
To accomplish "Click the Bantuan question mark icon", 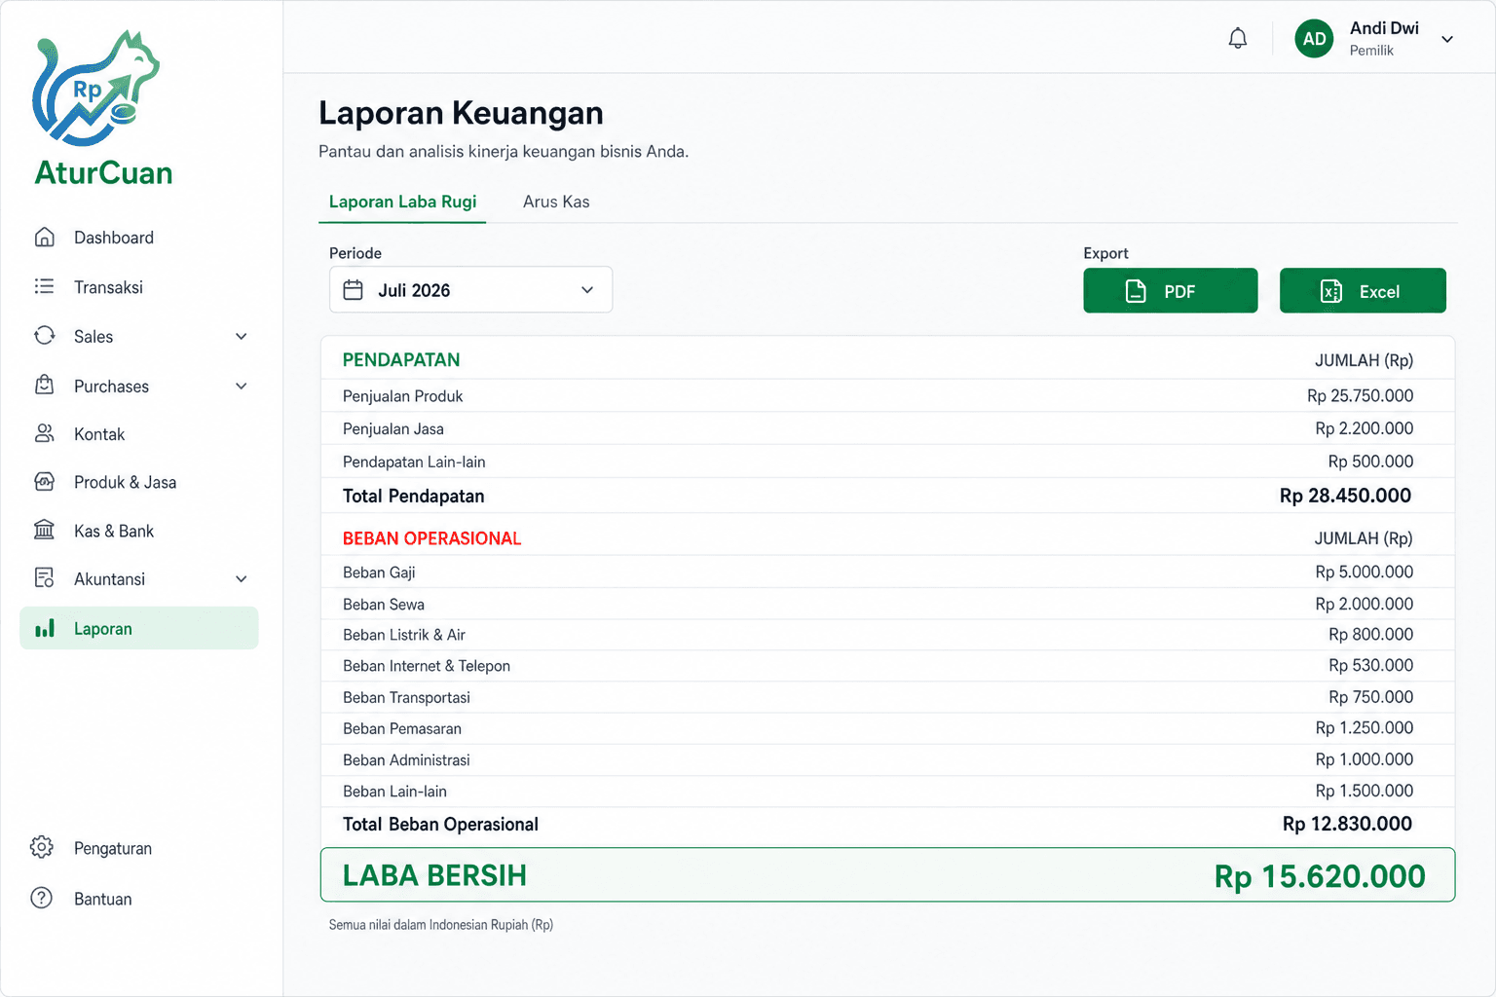I will [42, 898].
